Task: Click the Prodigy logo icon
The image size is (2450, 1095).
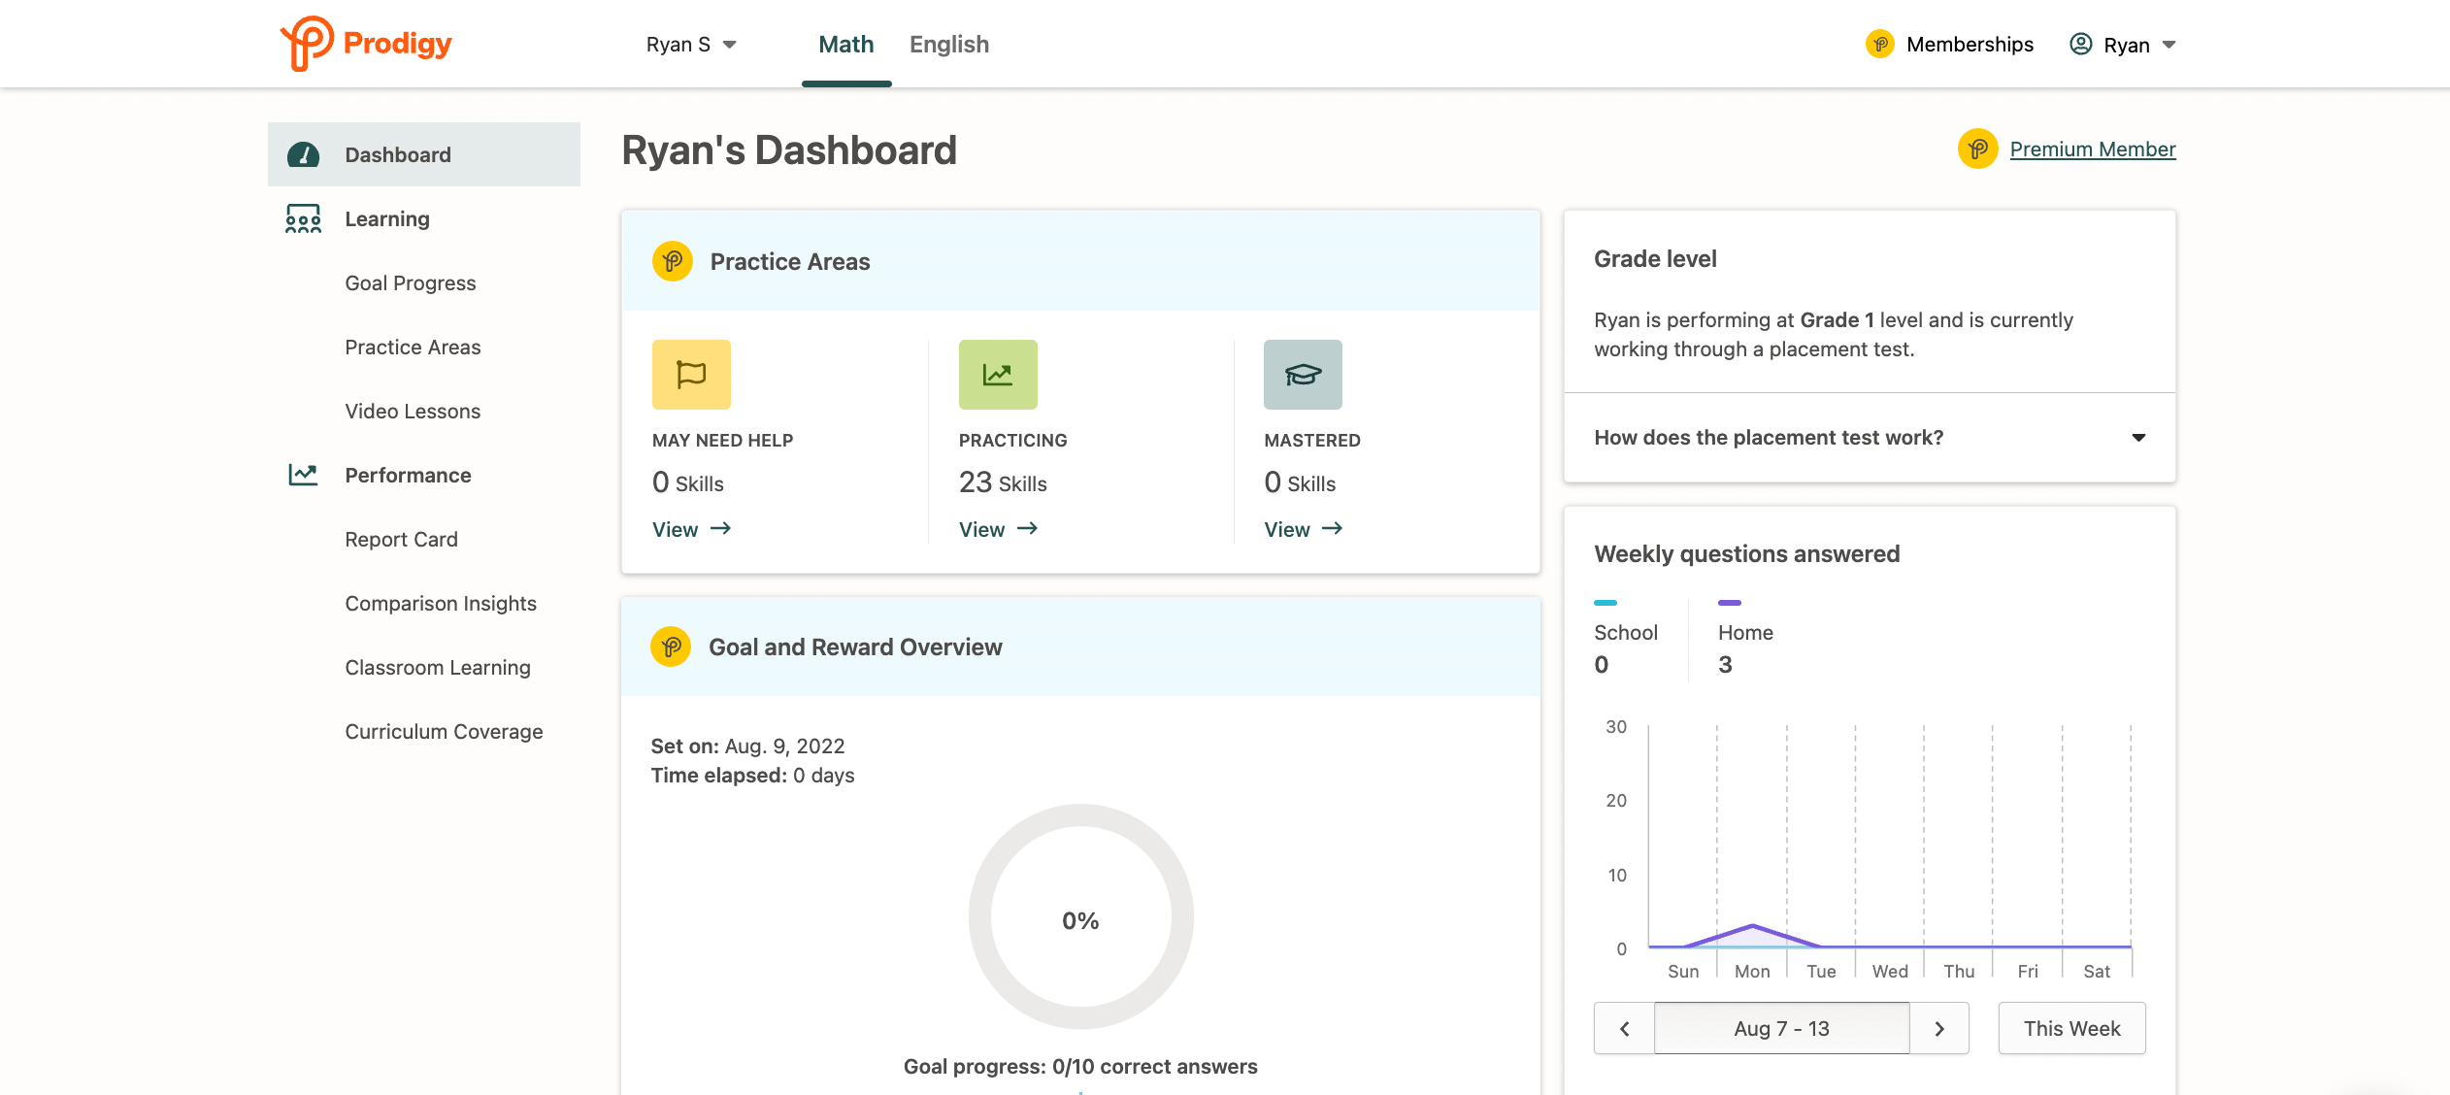Action: (307, 43)
